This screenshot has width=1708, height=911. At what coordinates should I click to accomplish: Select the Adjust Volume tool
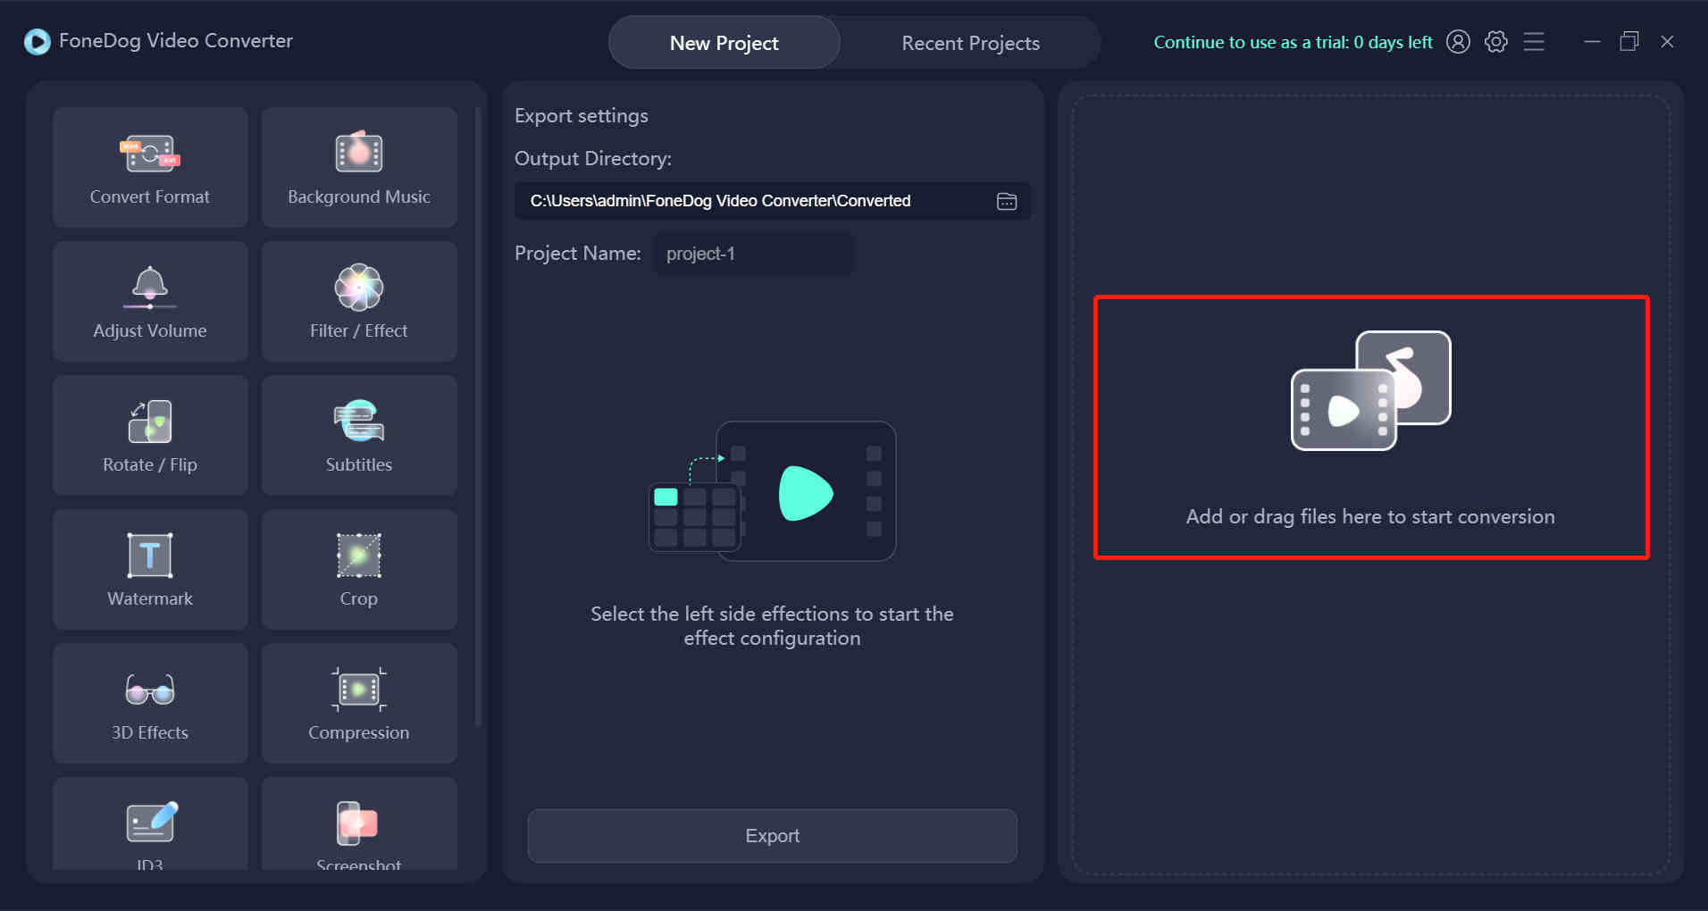tap(150, 301)
